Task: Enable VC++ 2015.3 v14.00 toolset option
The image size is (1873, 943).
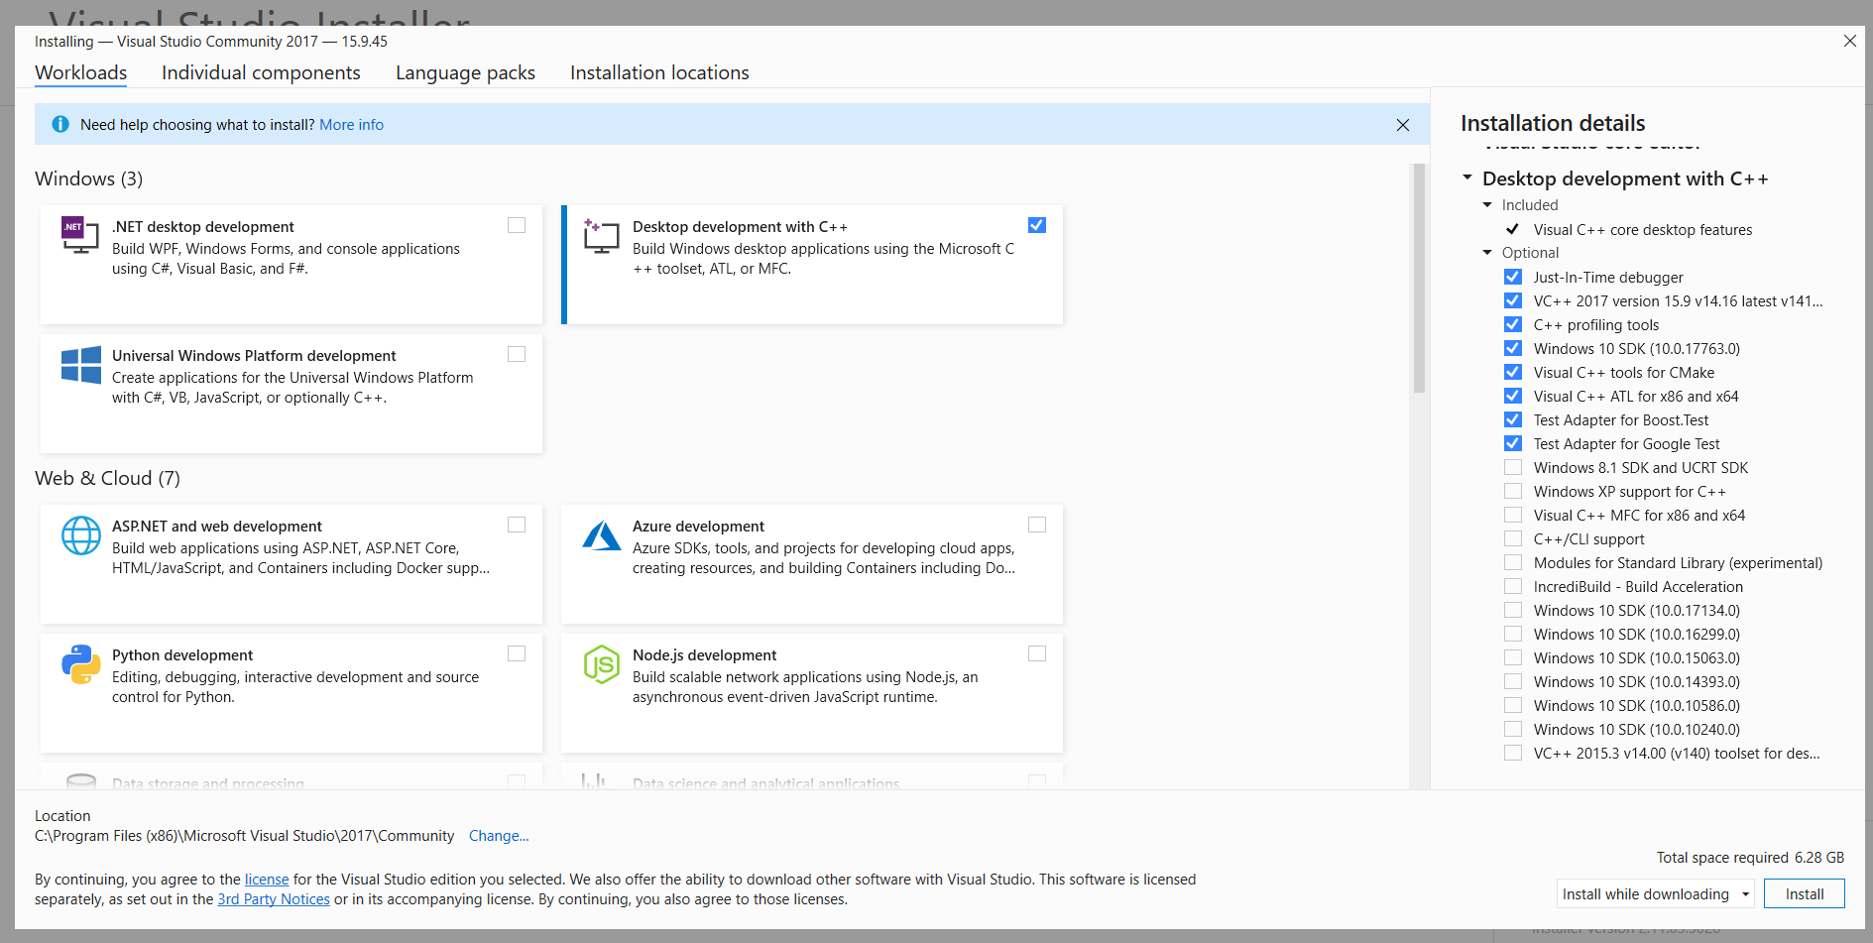Action: click(1513, 753)
